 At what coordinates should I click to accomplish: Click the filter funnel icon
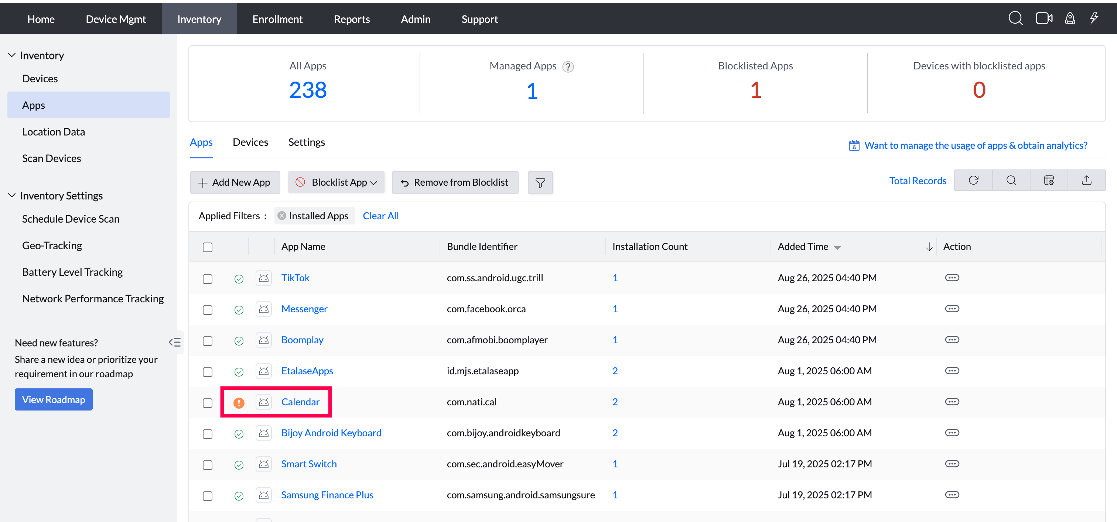point(540,183)
